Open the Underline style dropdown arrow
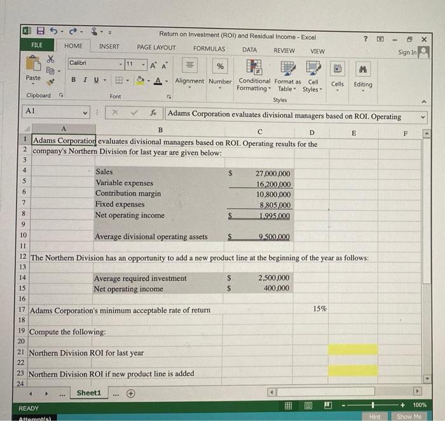Viewport: 445px width, 421px height. [x=105, y=80]
